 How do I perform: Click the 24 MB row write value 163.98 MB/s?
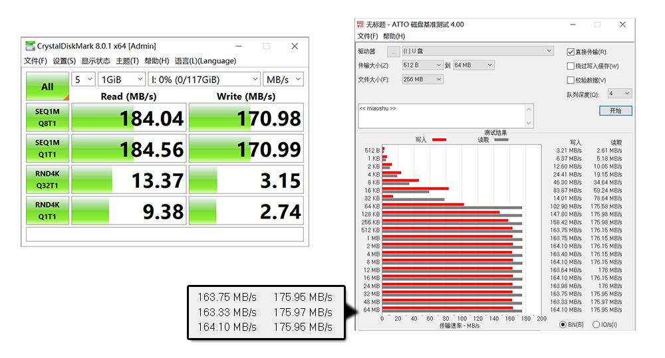tap(566, 286)
